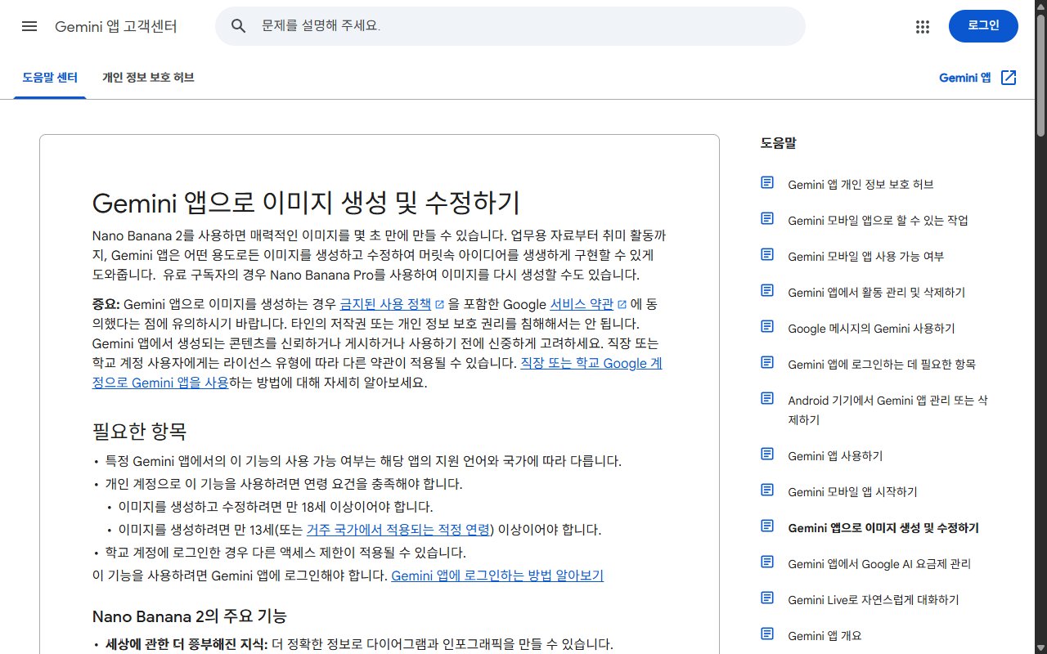Open Gemini 모바일 앱 시작하기 article
This screenshot has width=1047, height=654.
[852, 492]
